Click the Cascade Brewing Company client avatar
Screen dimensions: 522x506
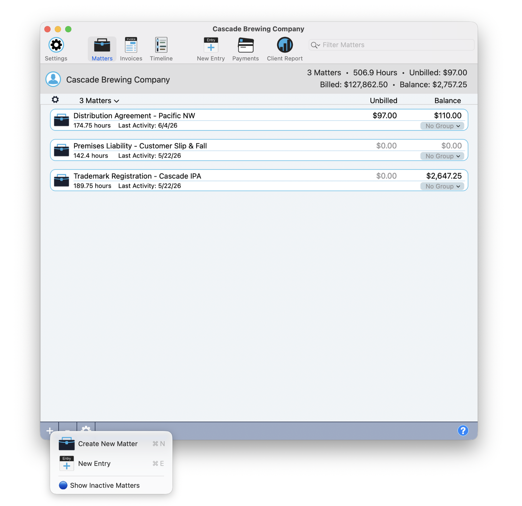[53, 79]
